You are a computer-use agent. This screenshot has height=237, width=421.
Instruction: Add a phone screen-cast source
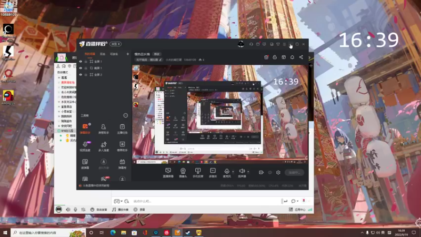click(x=198, y=173)
